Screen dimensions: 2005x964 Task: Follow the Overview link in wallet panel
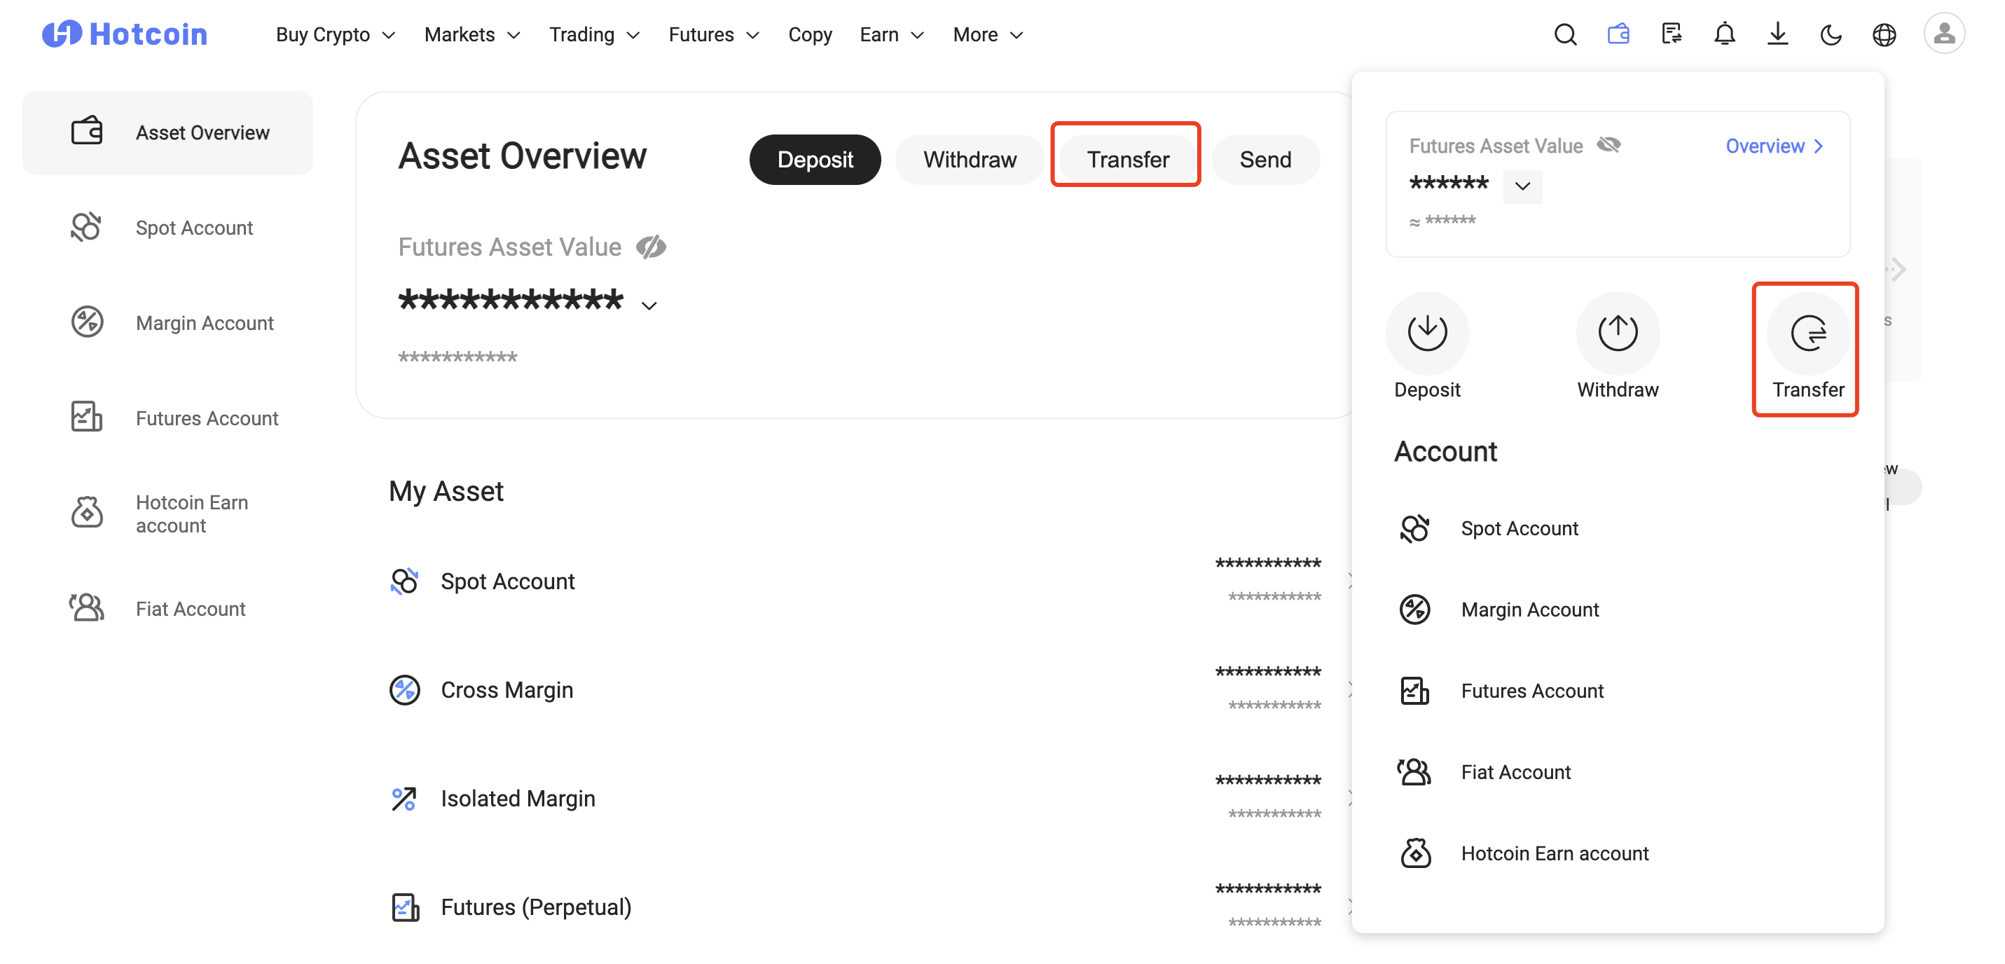(1774, 146)
